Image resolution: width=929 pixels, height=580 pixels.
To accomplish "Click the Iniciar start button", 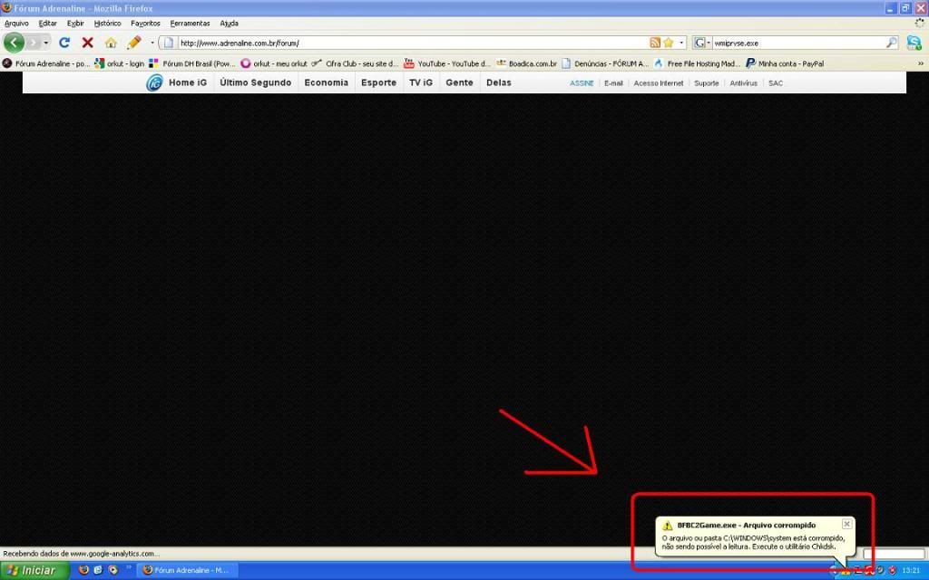I will (34, 570).
